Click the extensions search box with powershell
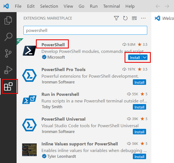This screenshot has height=163, width=174. (85, 30)
